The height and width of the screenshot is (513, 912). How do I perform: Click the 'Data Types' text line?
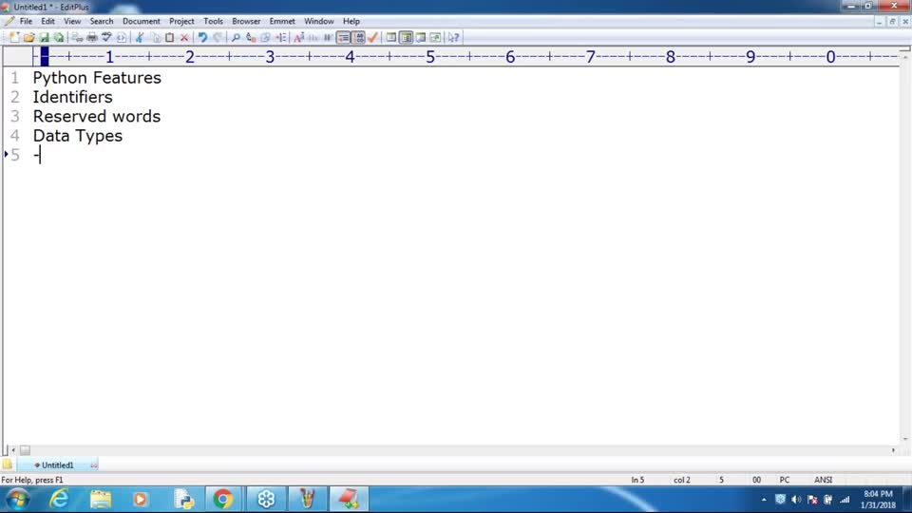(77, 136)
